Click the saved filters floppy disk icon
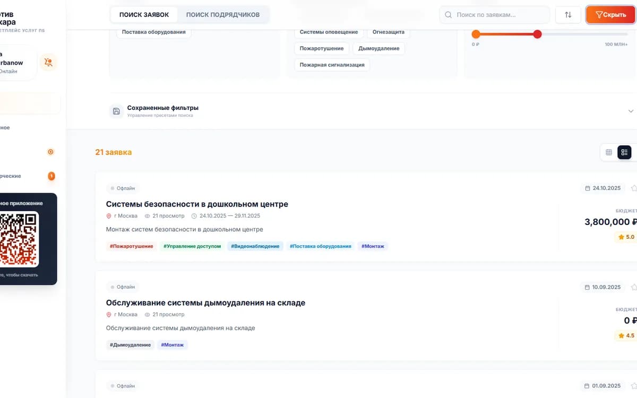637x398 pixels. point(117,111)
